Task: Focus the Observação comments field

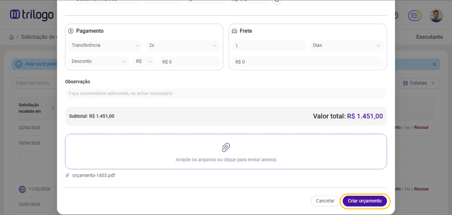Action: [226, 93]
